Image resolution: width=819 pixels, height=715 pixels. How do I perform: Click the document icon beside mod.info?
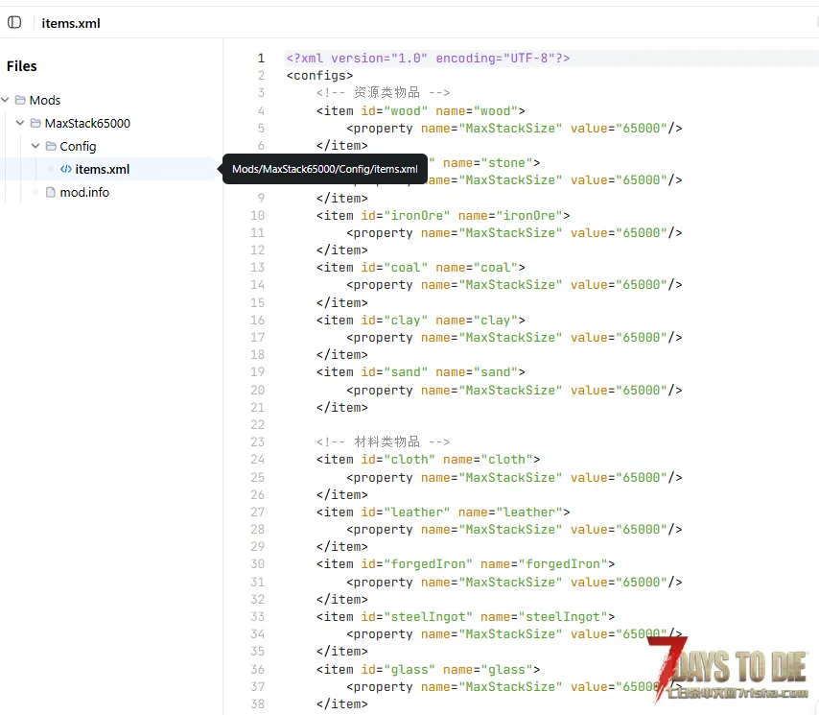tap(51, 192)
